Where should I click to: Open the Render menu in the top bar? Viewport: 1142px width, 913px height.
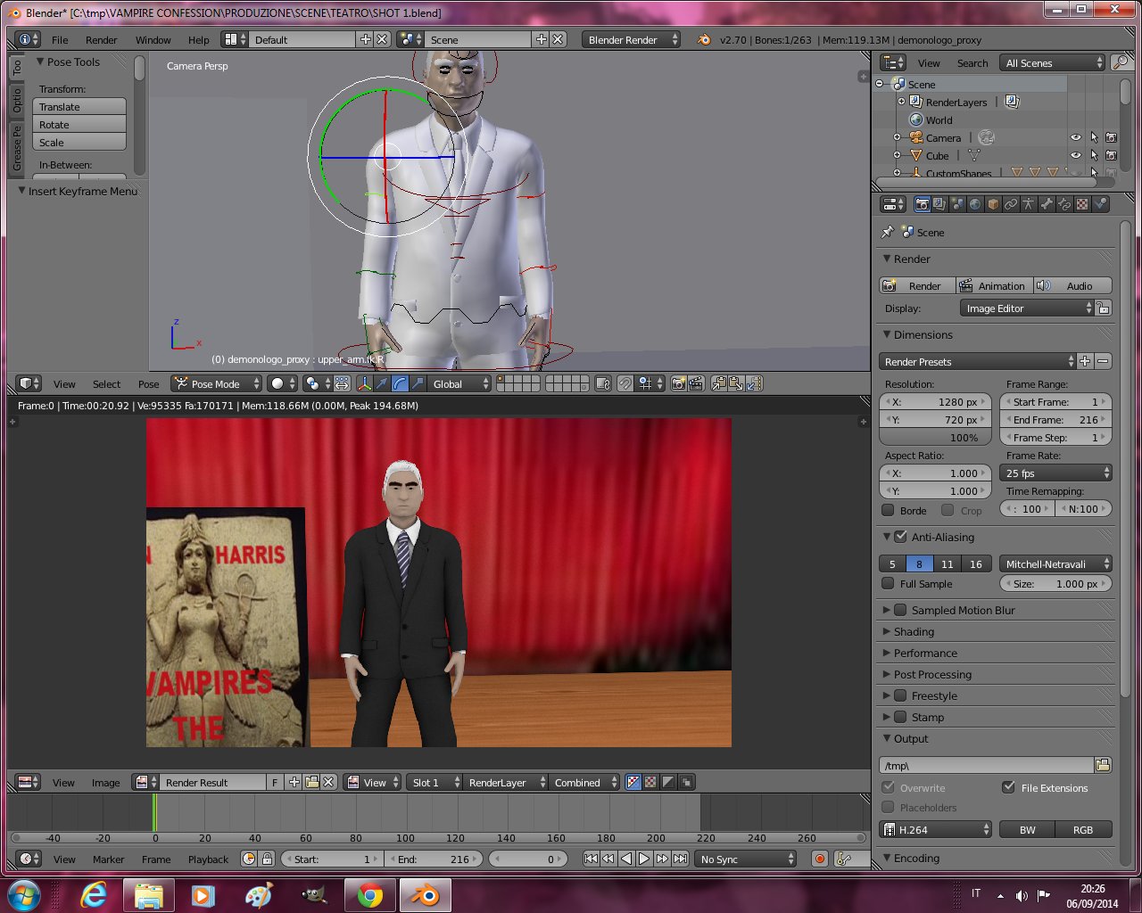pos(102,39)
